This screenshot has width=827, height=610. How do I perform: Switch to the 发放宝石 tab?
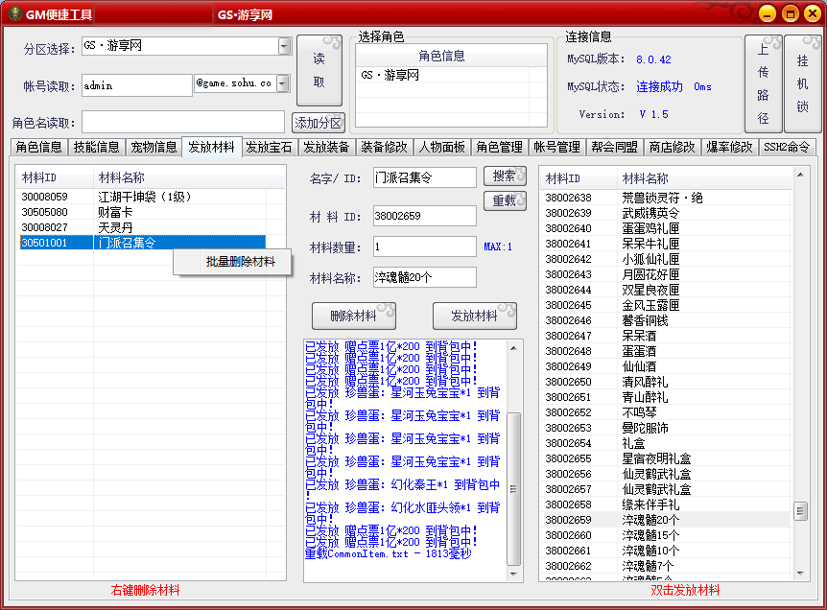[x=269, y=147]
